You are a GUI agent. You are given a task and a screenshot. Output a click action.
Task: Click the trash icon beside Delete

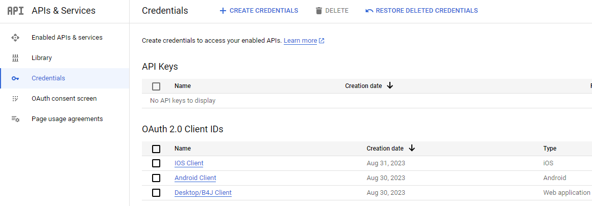click(319, 11)
